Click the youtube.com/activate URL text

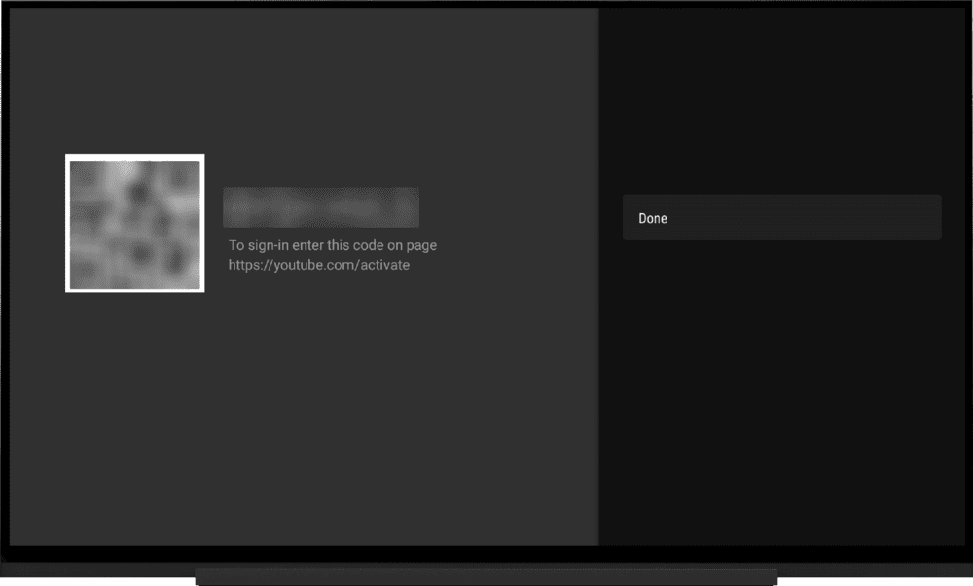pos(319,265)
